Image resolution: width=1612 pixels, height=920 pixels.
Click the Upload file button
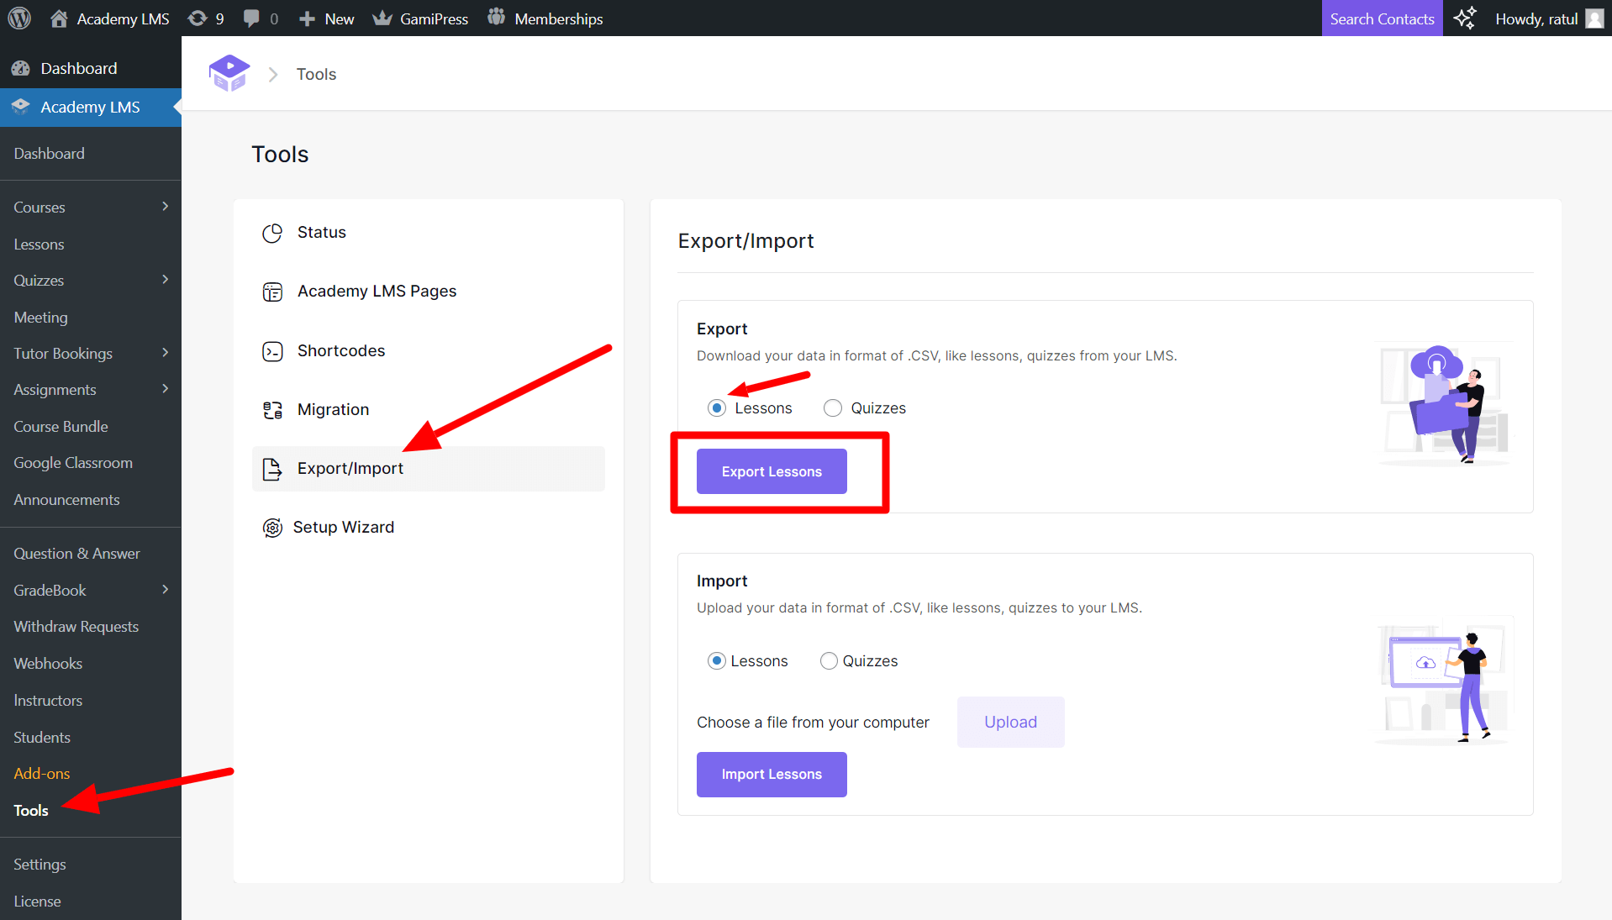coord(1009,722)
